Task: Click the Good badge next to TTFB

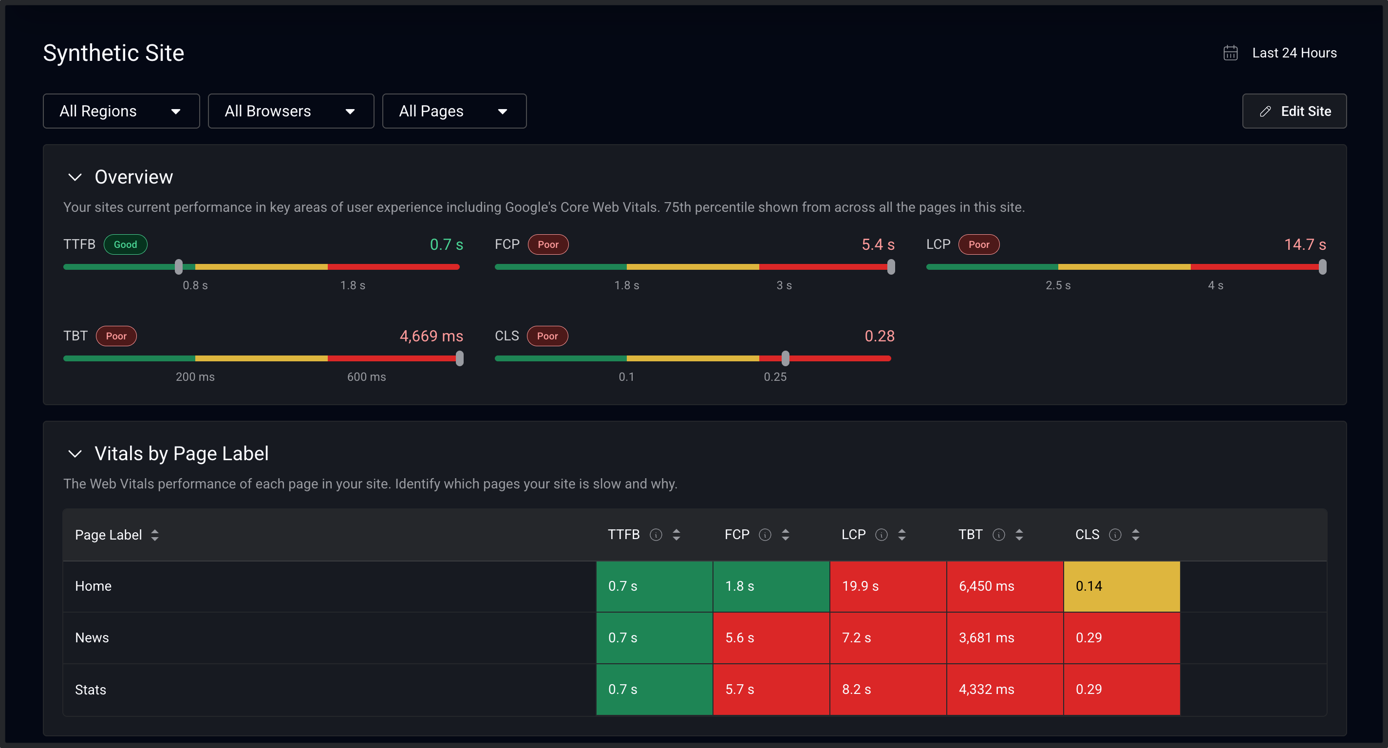Action: pyautogui.click(x=125, y=244)
